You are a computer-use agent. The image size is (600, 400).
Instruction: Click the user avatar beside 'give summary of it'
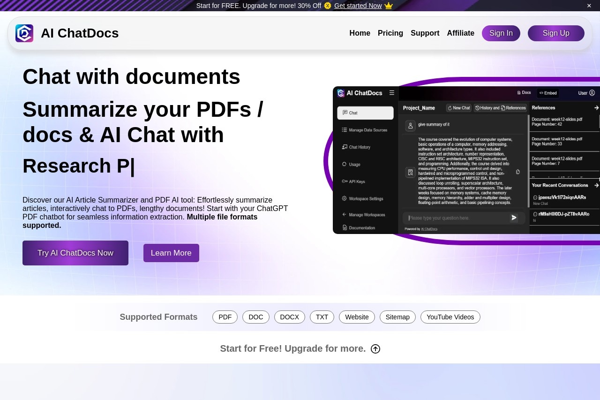click(x=411, y=125)
